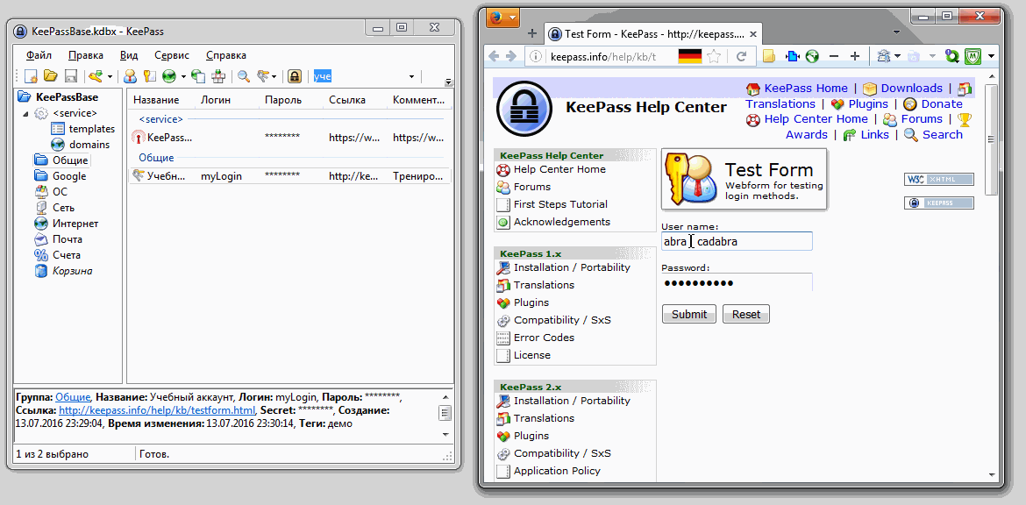Select the entry with login myLogin
1026x505 pixels.
coord(290,176)
